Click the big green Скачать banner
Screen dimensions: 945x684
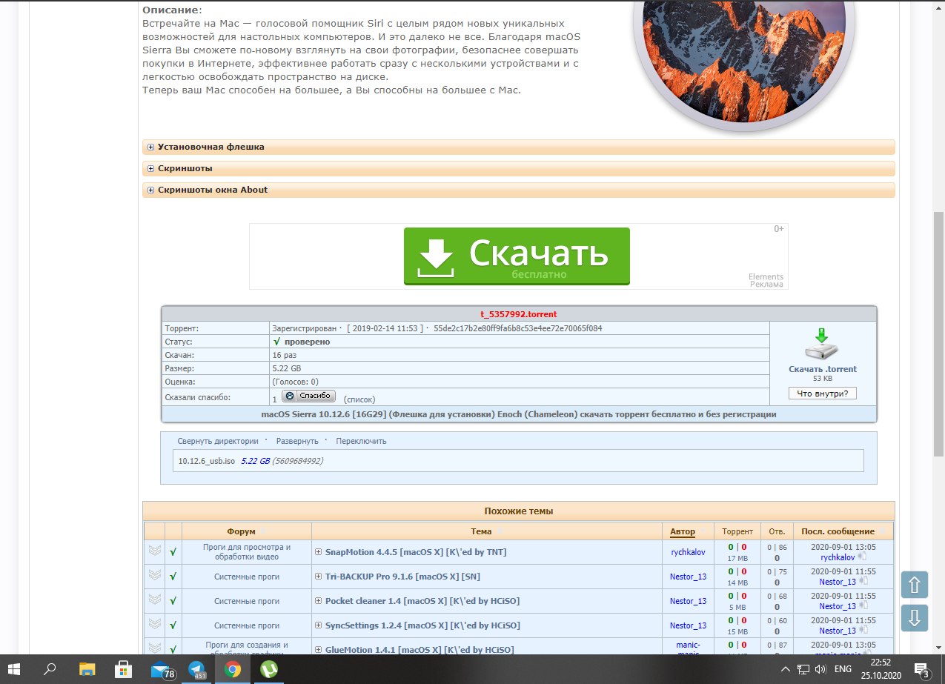[x=517, y=256]
